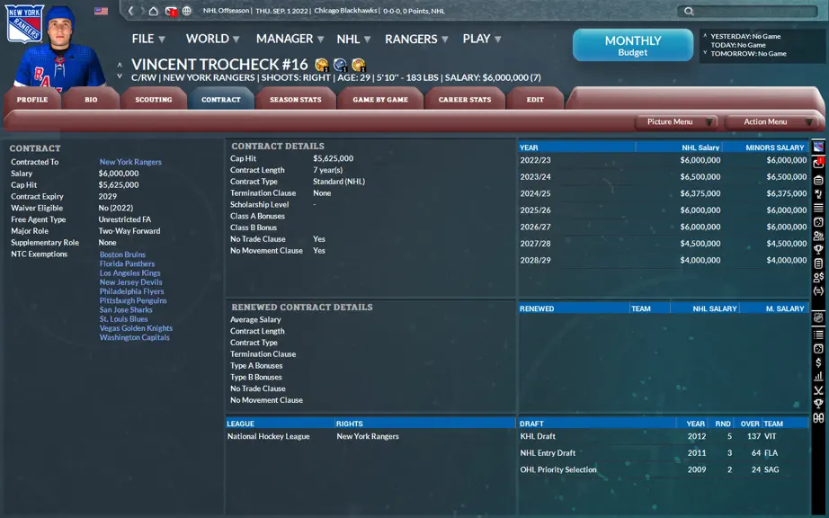This screenshot has width=829, height=518.
Task: Open the Florida Panthers exemption link
Action: pos(127,263)
